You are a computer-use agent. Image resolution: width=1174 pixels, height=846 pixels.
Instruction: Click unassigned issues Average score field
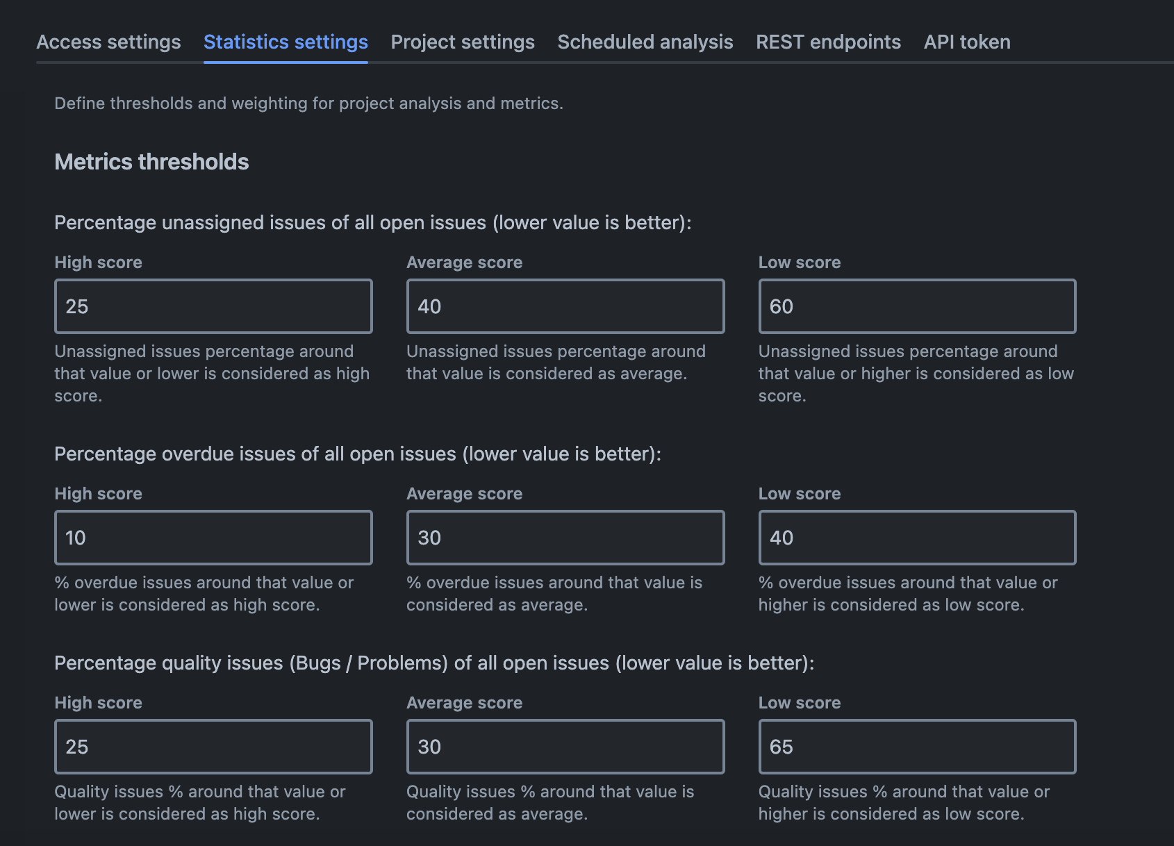tap(565, 306)
